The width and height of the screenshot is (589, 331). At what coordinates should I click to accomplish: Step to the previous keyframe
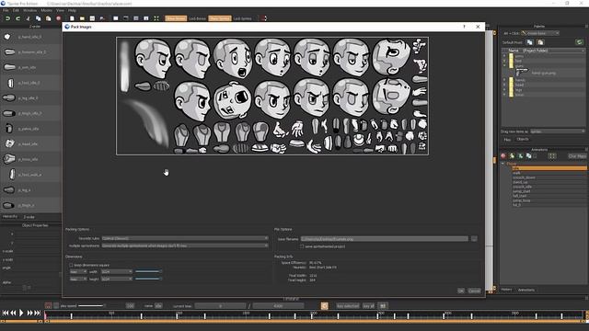(x=13, y=313)
